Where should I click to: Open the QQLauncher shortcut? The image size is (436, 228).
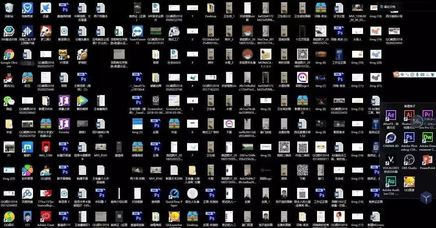[x=174, y=217]
